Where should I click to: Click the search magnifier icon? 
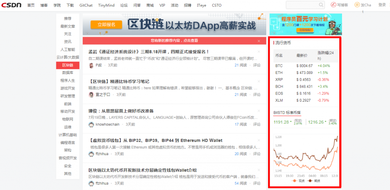click(x=321, y=5)
